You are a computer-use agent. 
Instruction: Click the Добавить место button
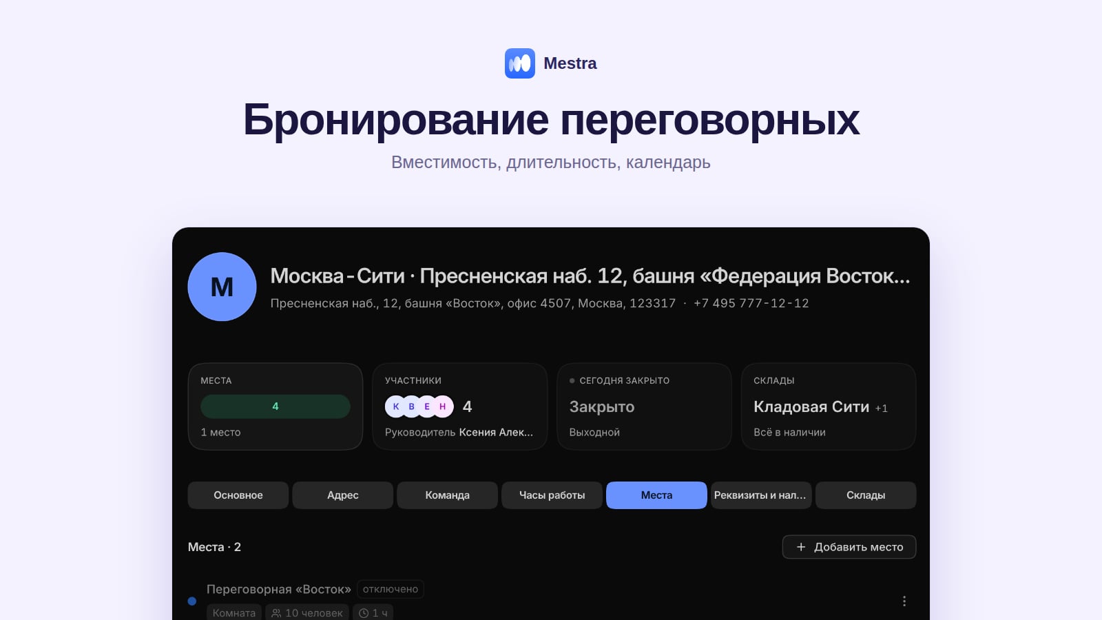click(849, 547)
